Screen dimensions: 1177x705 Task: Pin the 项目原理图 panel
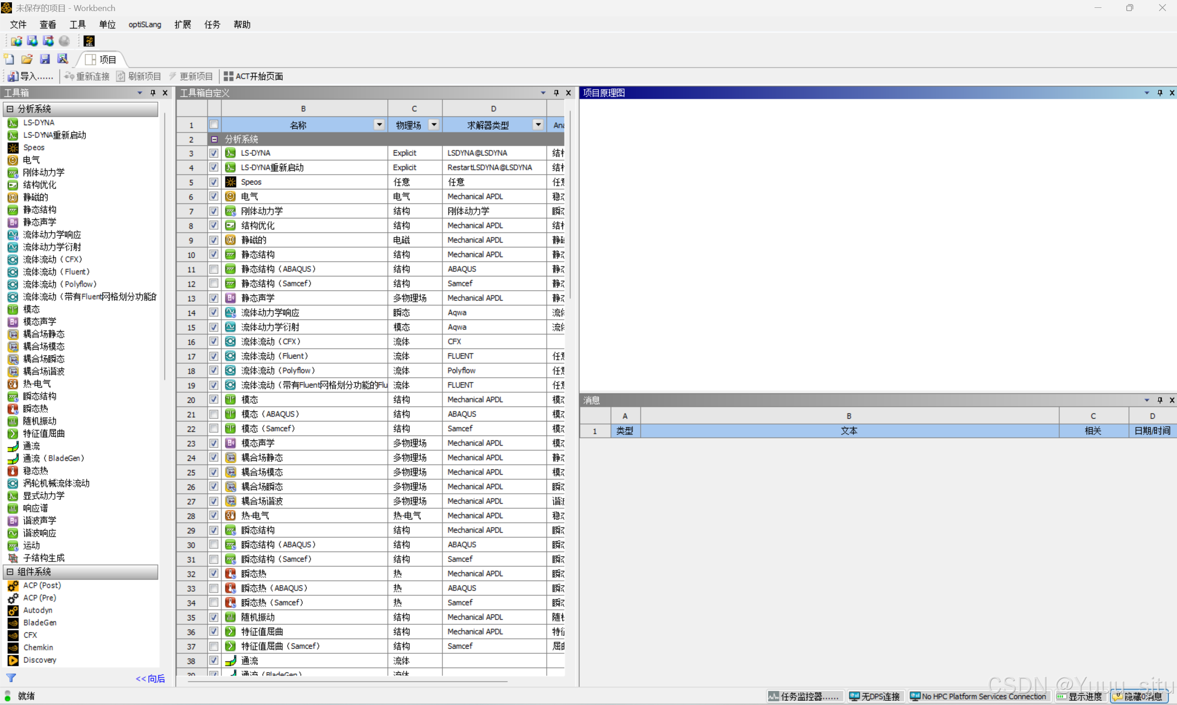point(1160,93)
